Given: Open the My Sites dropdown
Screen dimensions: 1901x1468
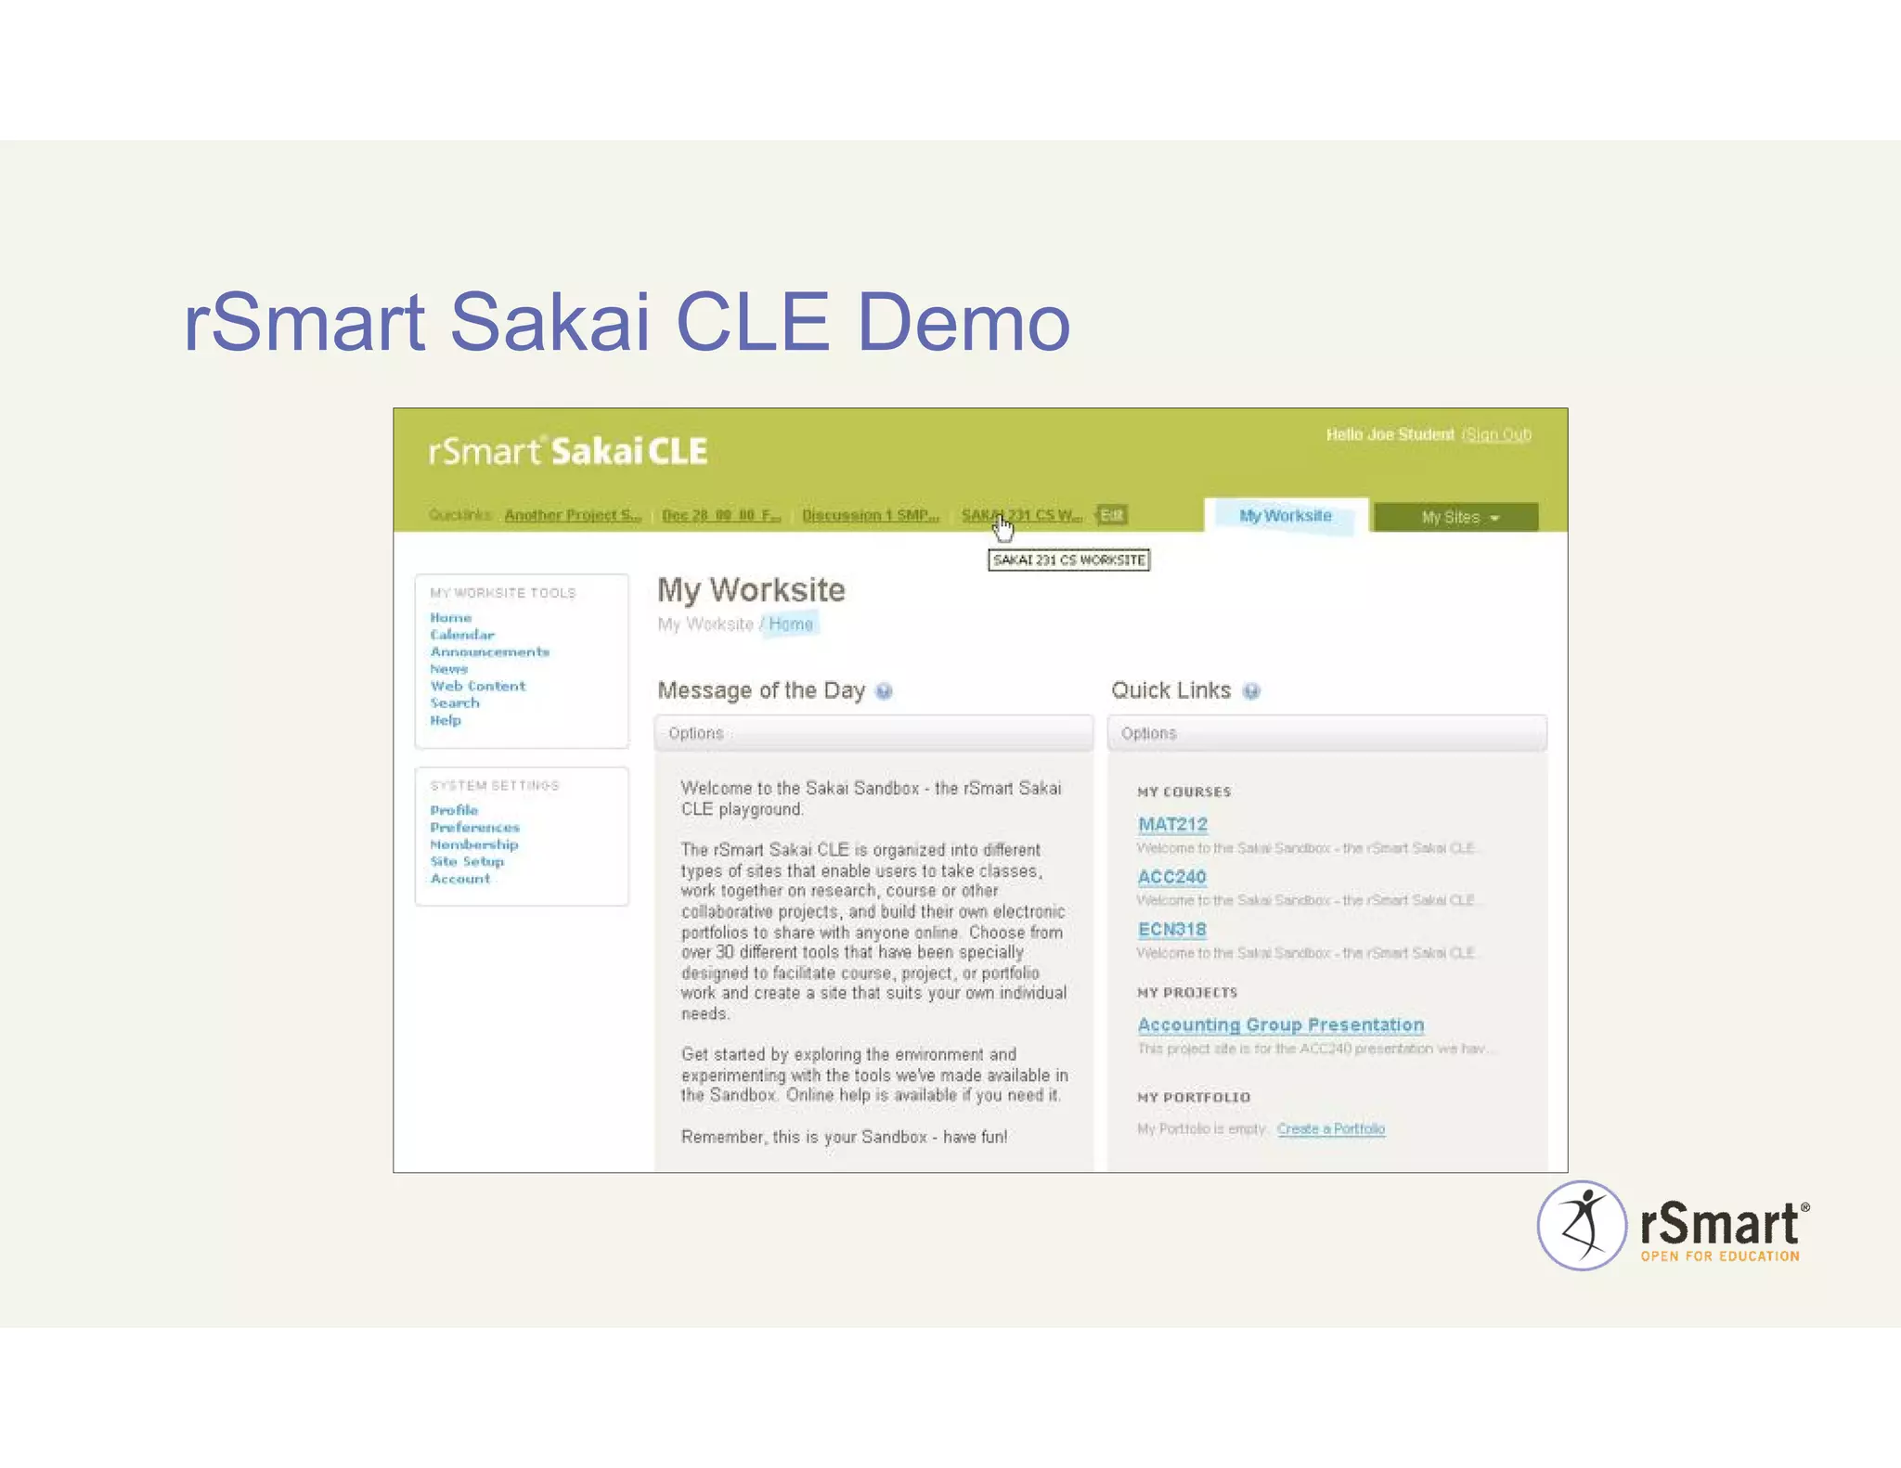Looking at the screenshot, I should tap(1455, 517).
